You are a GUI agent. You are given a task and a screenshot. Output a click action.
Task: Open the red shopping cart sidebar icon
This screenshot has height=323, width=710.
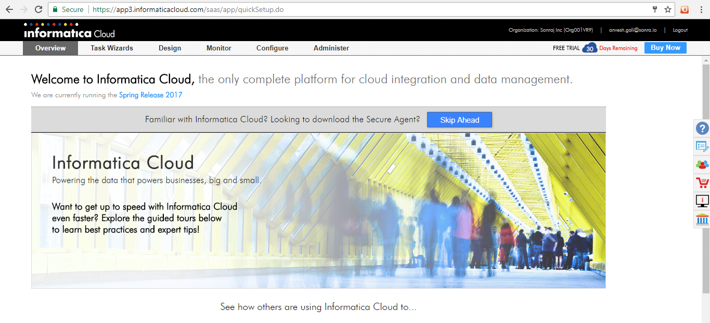point(702,183)
